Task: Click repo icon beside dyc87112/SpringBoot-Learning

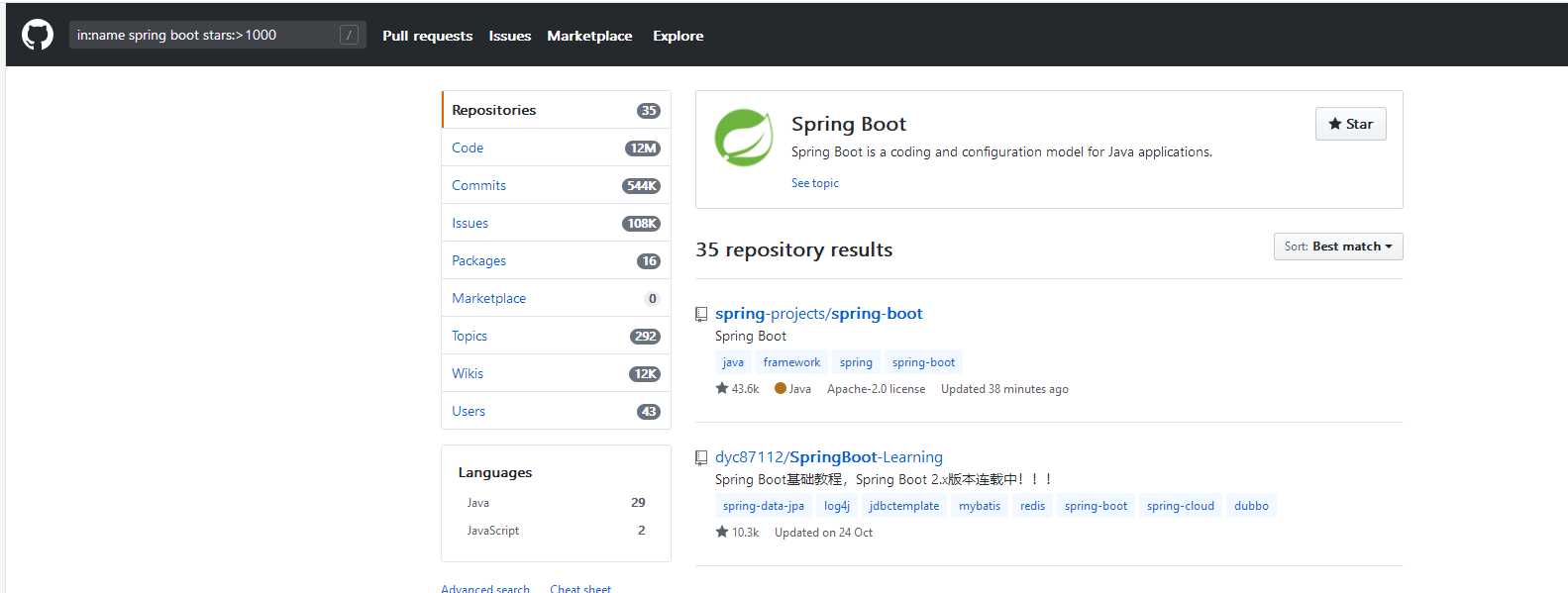Action: (701, 457)
